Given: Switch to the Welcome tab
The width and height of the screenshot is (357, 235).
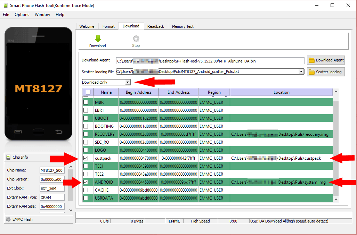Looking at the screenshot, I should click(x=87, y=26).
